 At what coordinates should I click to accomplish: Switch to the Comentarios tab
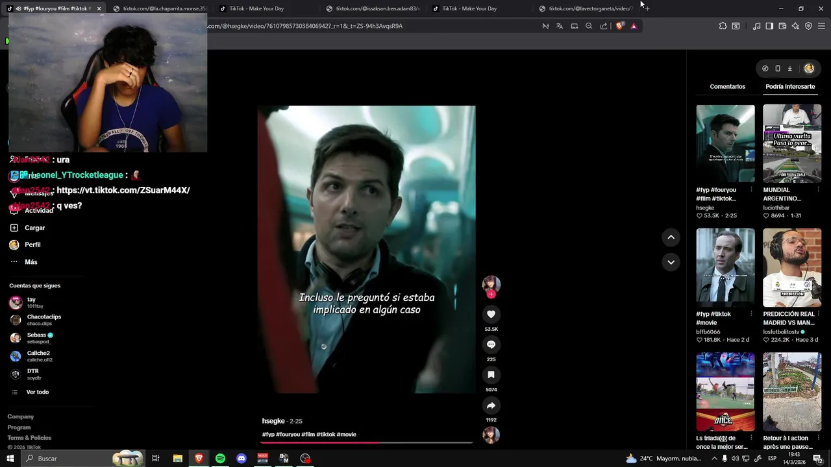[727, 86]
